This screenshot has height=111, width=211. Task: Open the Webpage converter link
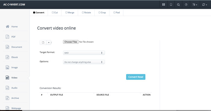(16, 108)
